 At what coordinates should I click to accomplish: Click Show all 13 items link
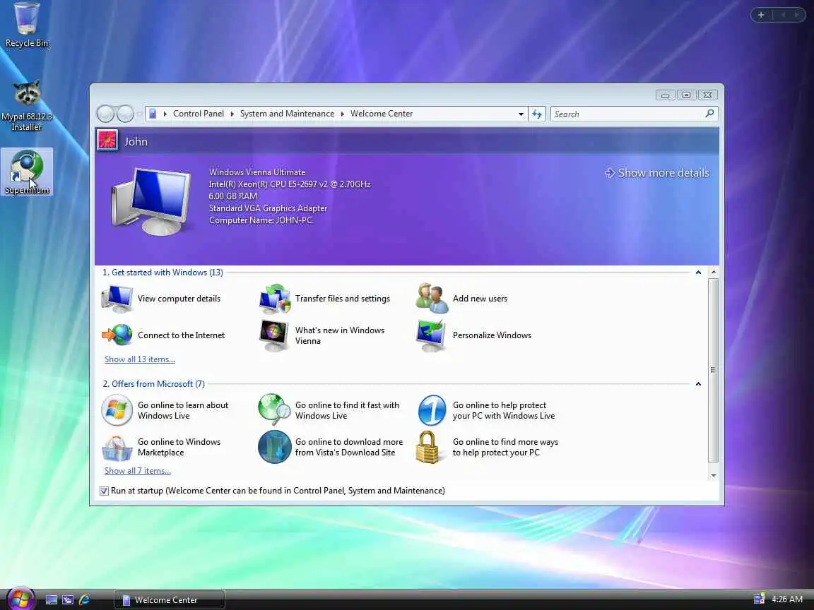pyautogui.click(x=140, y=359)
